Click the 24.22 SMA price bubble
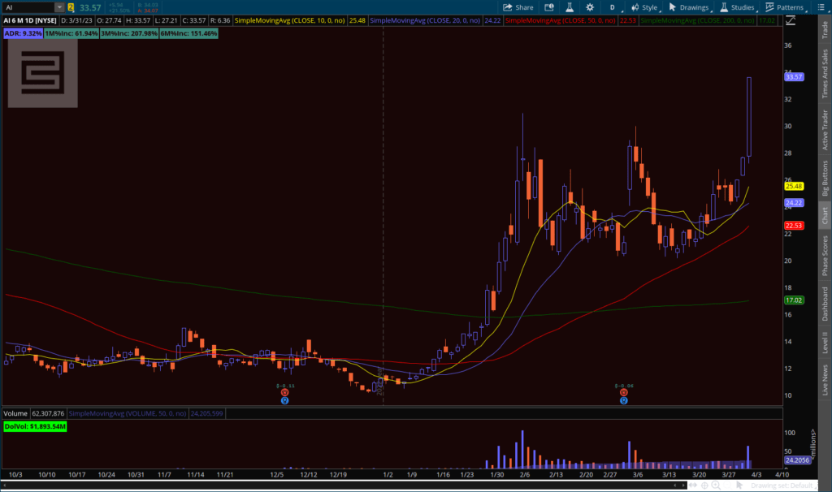Viewport: 832px width, 492px height. coord(794,203)
